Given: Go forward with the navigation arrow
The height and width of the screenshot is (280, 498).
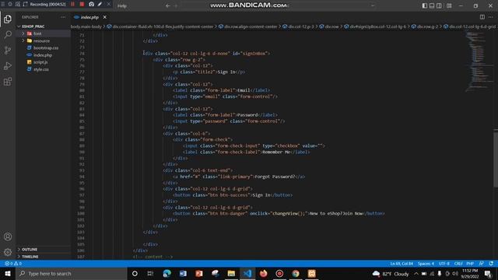Looking at the screenshot, I should [x=177, y=5].
